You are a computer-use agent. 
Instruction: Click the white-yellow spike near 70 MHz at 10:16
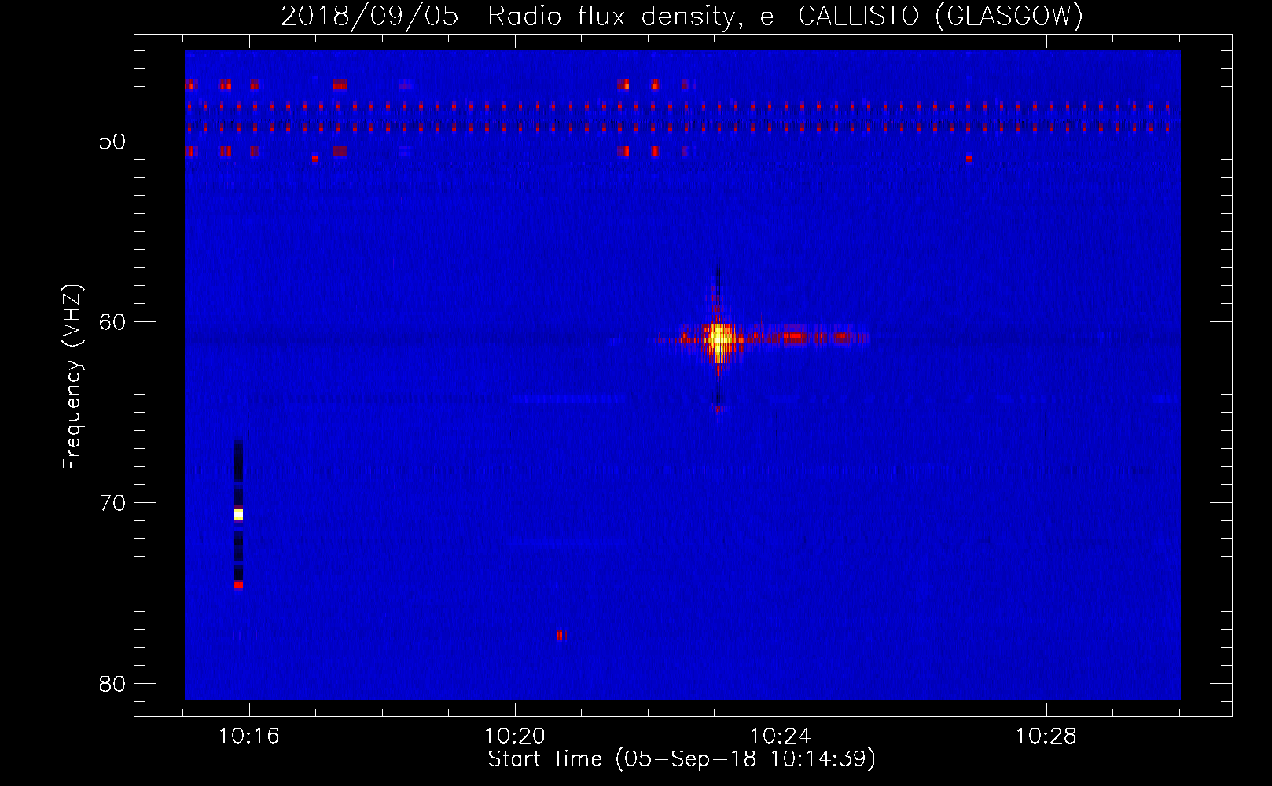(238, 515)
